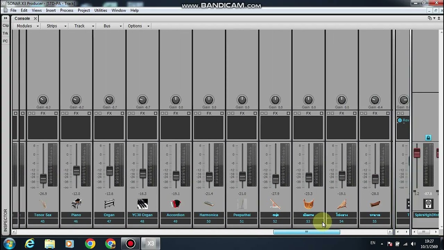
Task: Click the Gain knob on the Tenor Sax strip
Action: 43,100
